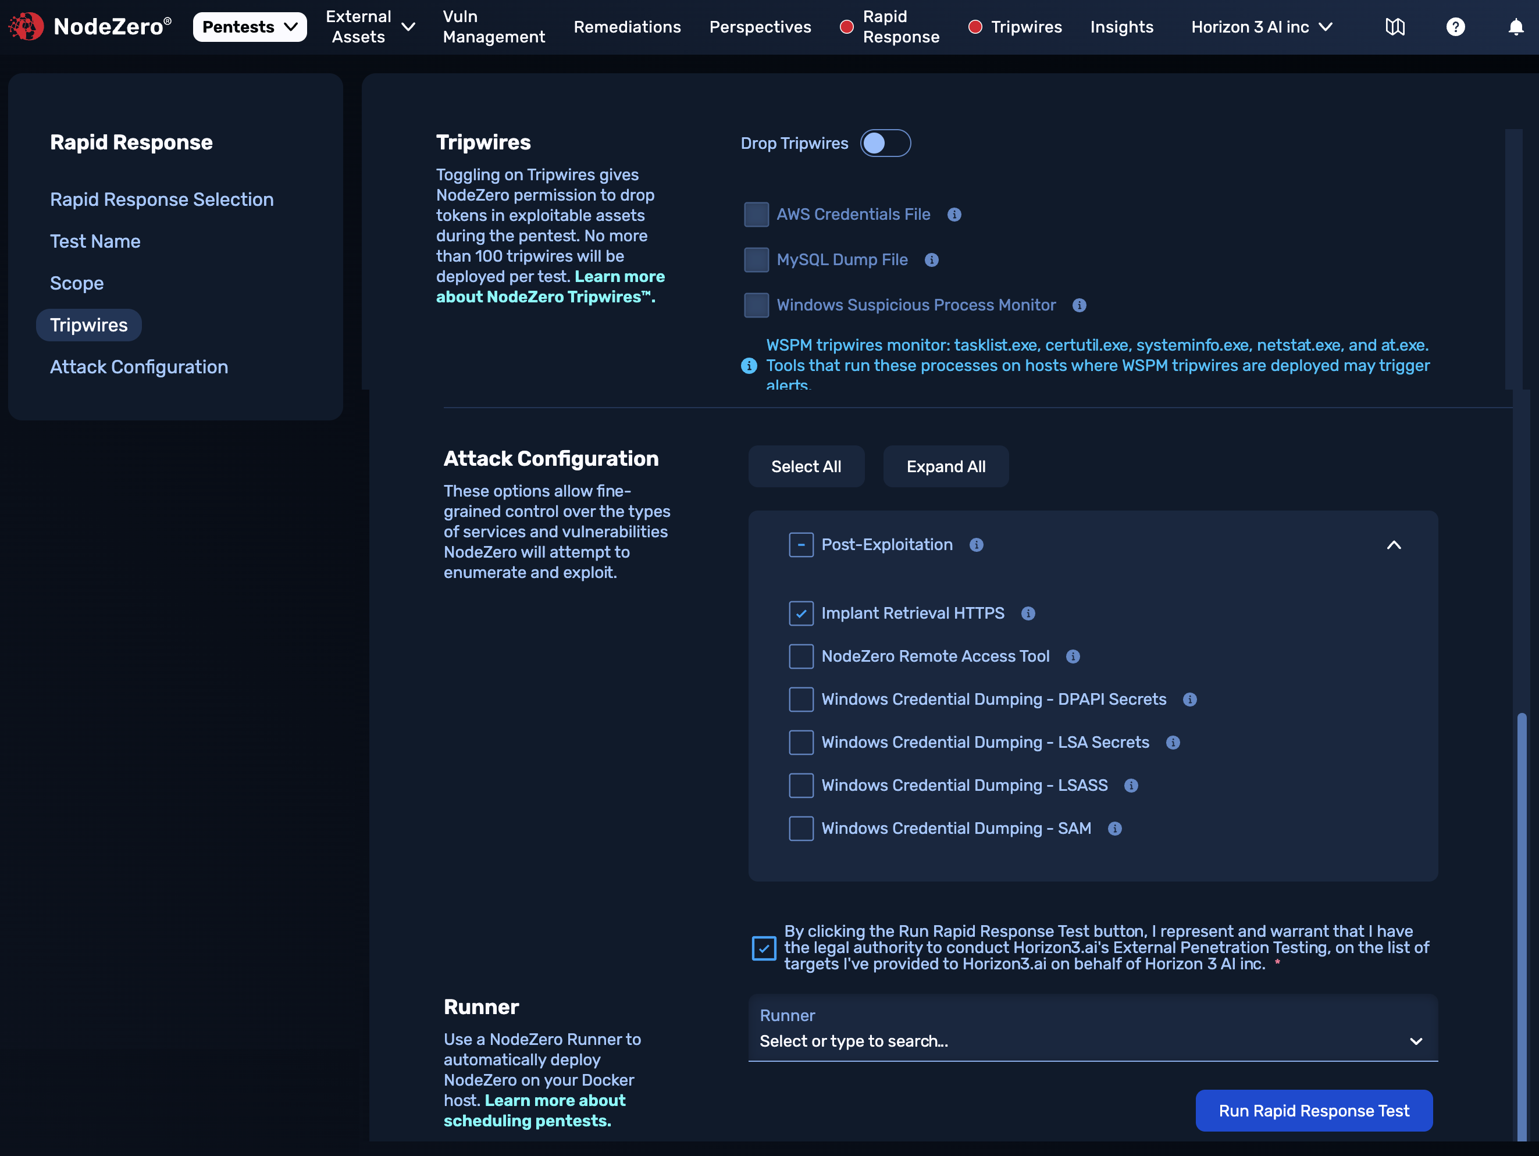Viewport: 1539px width, 1156px height.
Task: Open the help question mark icon
Action: [x=1455, y=27]
